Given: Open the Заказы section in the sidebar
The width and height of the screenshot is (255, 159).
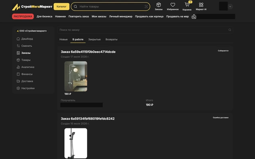Looking at the screenshot, I should coord(24,53).
